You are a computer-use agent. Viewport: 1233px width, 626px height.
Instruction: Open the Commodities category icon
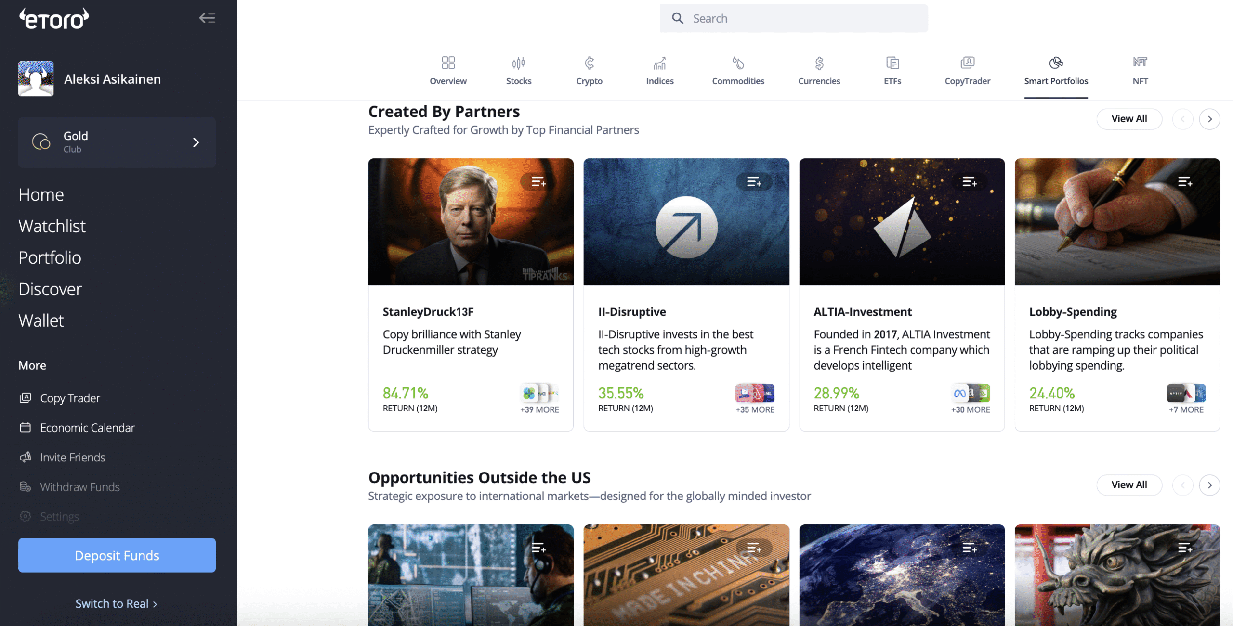click(738, 63)
